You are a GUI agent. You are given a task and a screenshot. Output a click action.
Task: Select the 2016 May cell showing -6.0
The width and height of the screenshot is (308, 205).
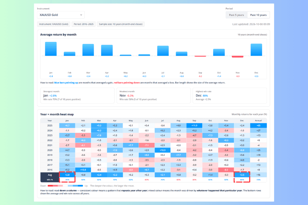131,170
